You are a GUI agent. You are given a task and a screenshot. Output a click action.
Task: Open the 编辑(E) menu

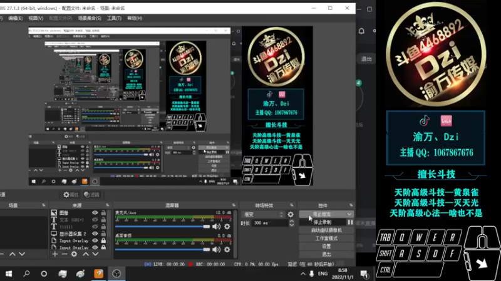point(15,18)
